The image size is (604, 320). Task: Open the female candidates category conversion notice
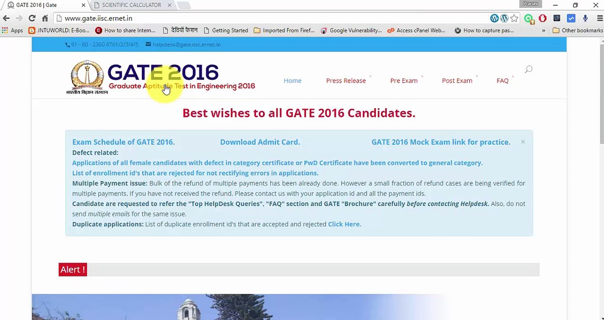pos(277,163)
